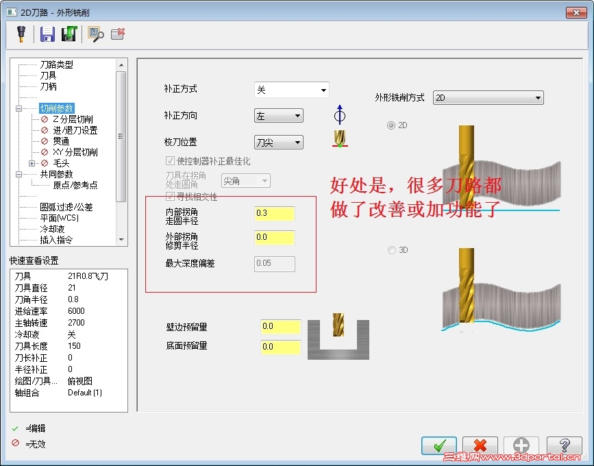
Task: Click the tree scrollbar down arrow
Action: point(121,239)
